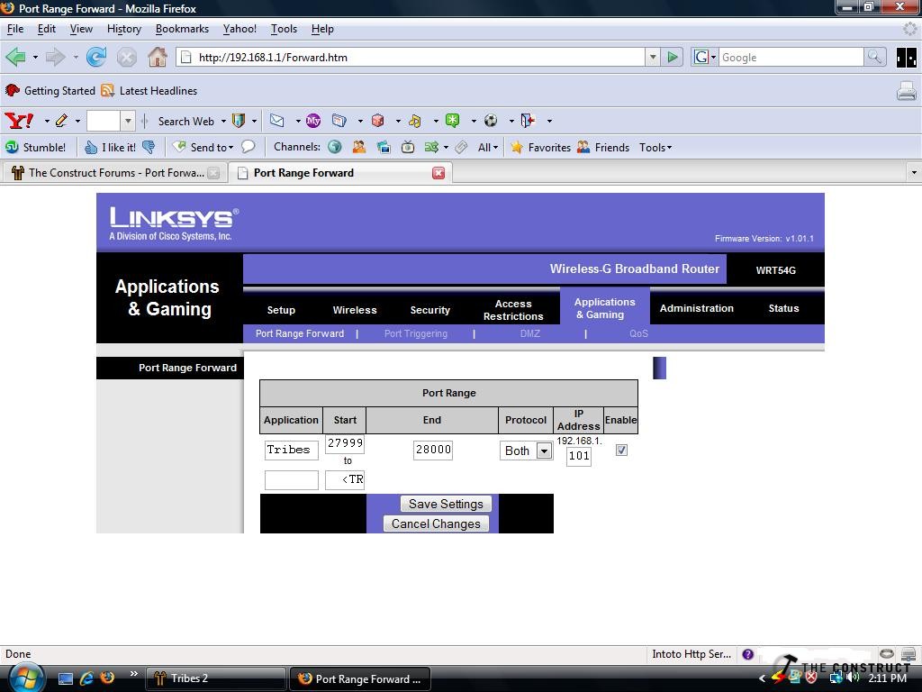Open the Administration router tab
922x692 pixels.
click(x=696, y=308)
